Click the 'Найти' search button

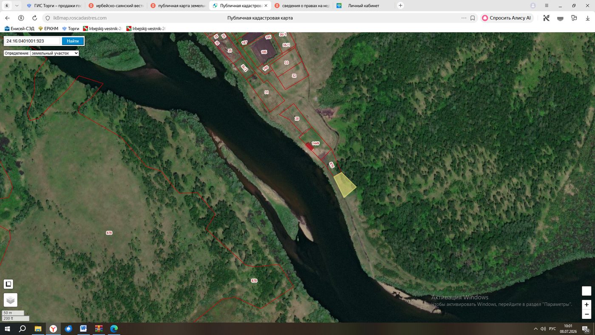tap(73, 41)
